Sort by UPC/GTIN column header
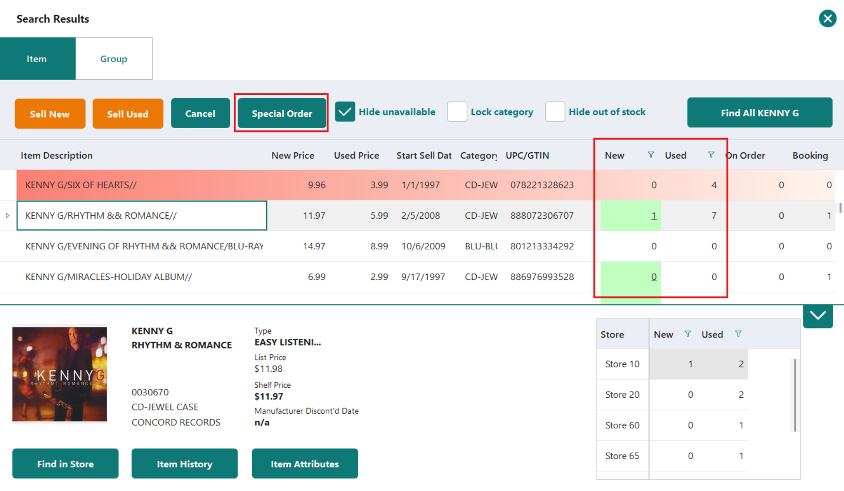Image resolution: width=844 pixels, height=491 pixels. pos(527,155)
